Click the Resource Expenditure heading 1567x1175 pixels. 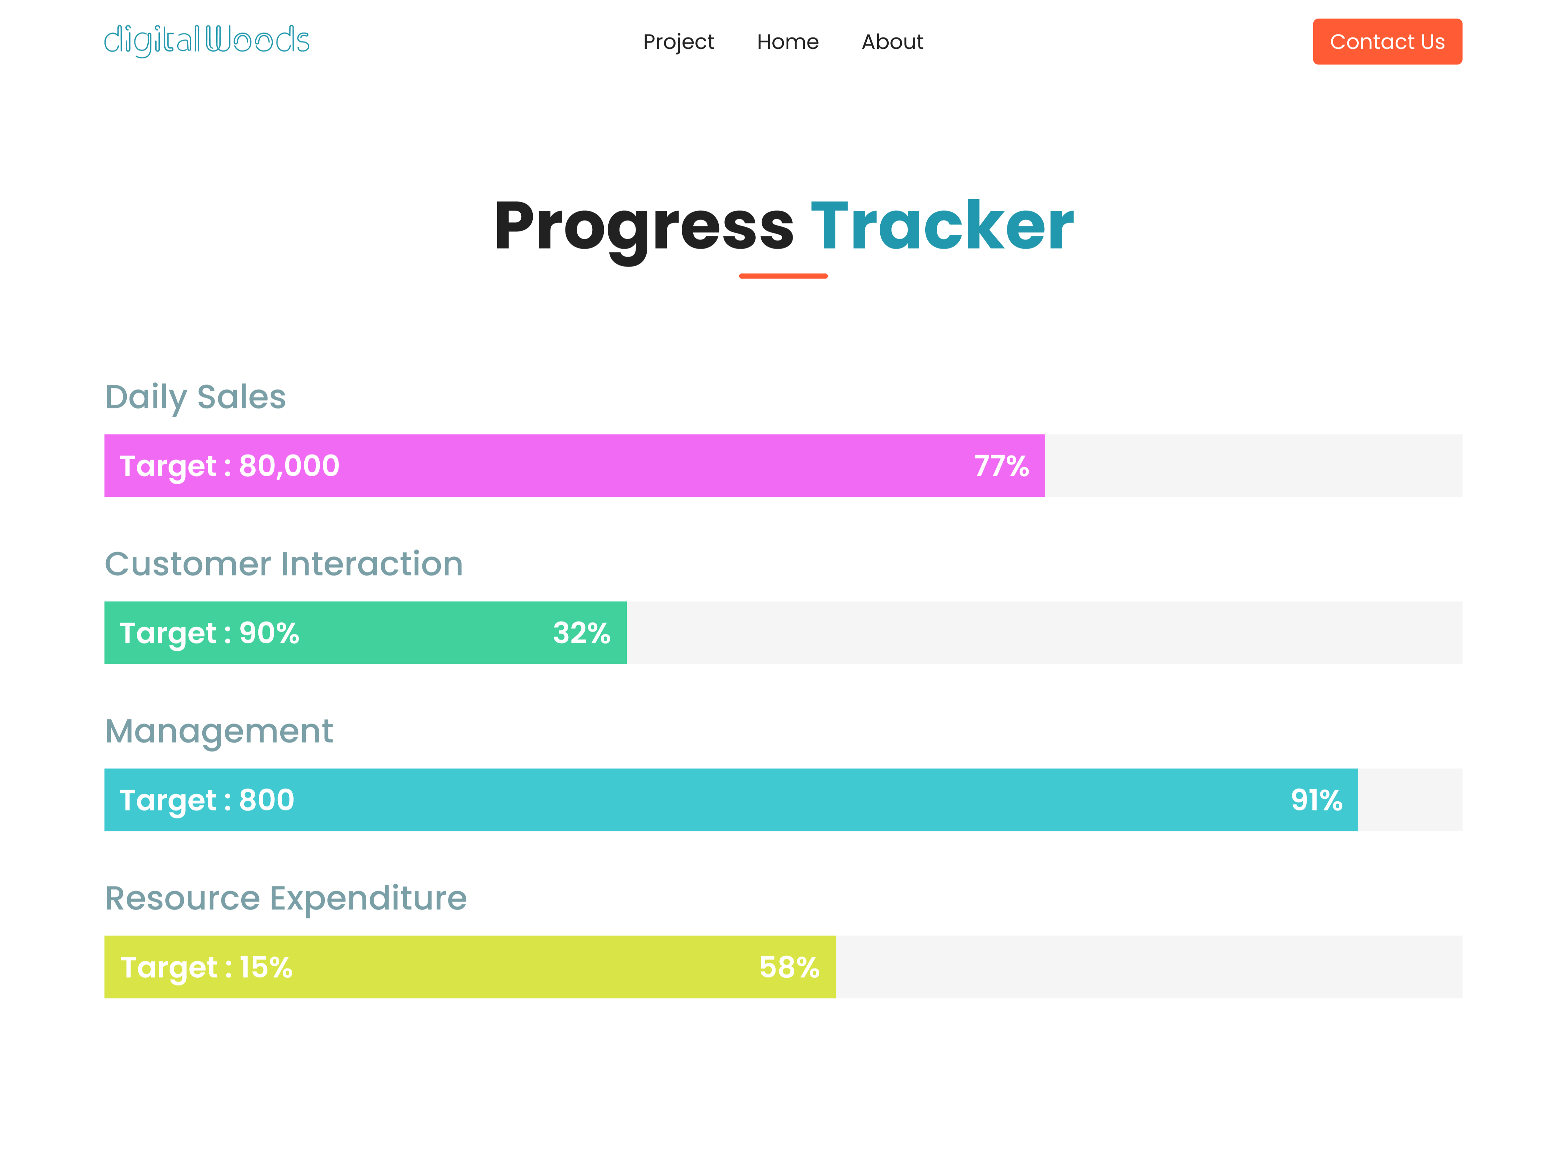[286, 898]
